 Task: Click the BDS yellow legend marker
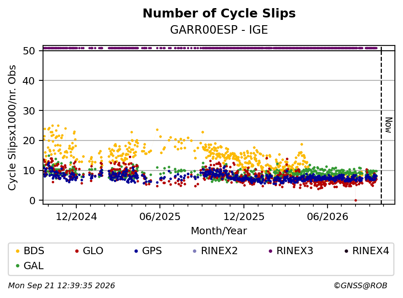click(x=17, y=251)
